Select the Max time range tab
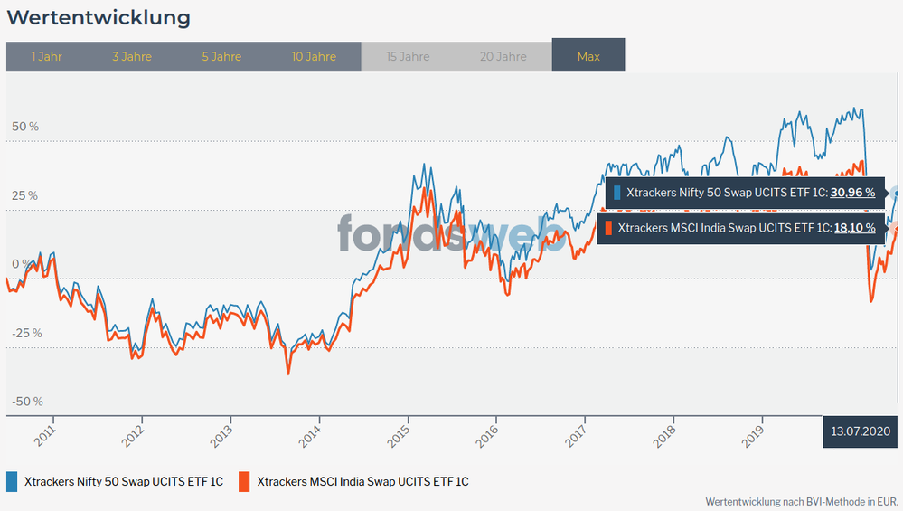 (588, 56)
